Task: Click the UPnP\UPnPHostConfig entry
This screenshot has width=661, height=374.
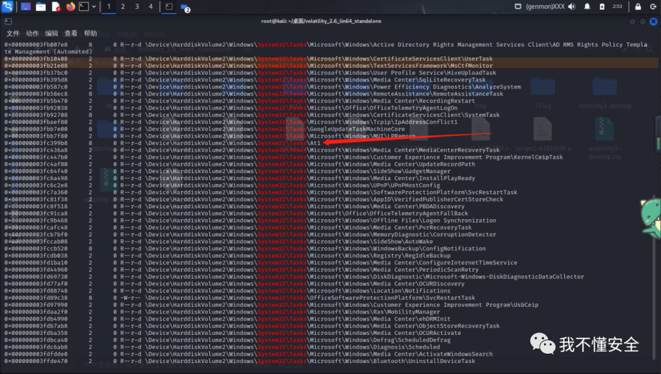Action: [x=406, y=185]
